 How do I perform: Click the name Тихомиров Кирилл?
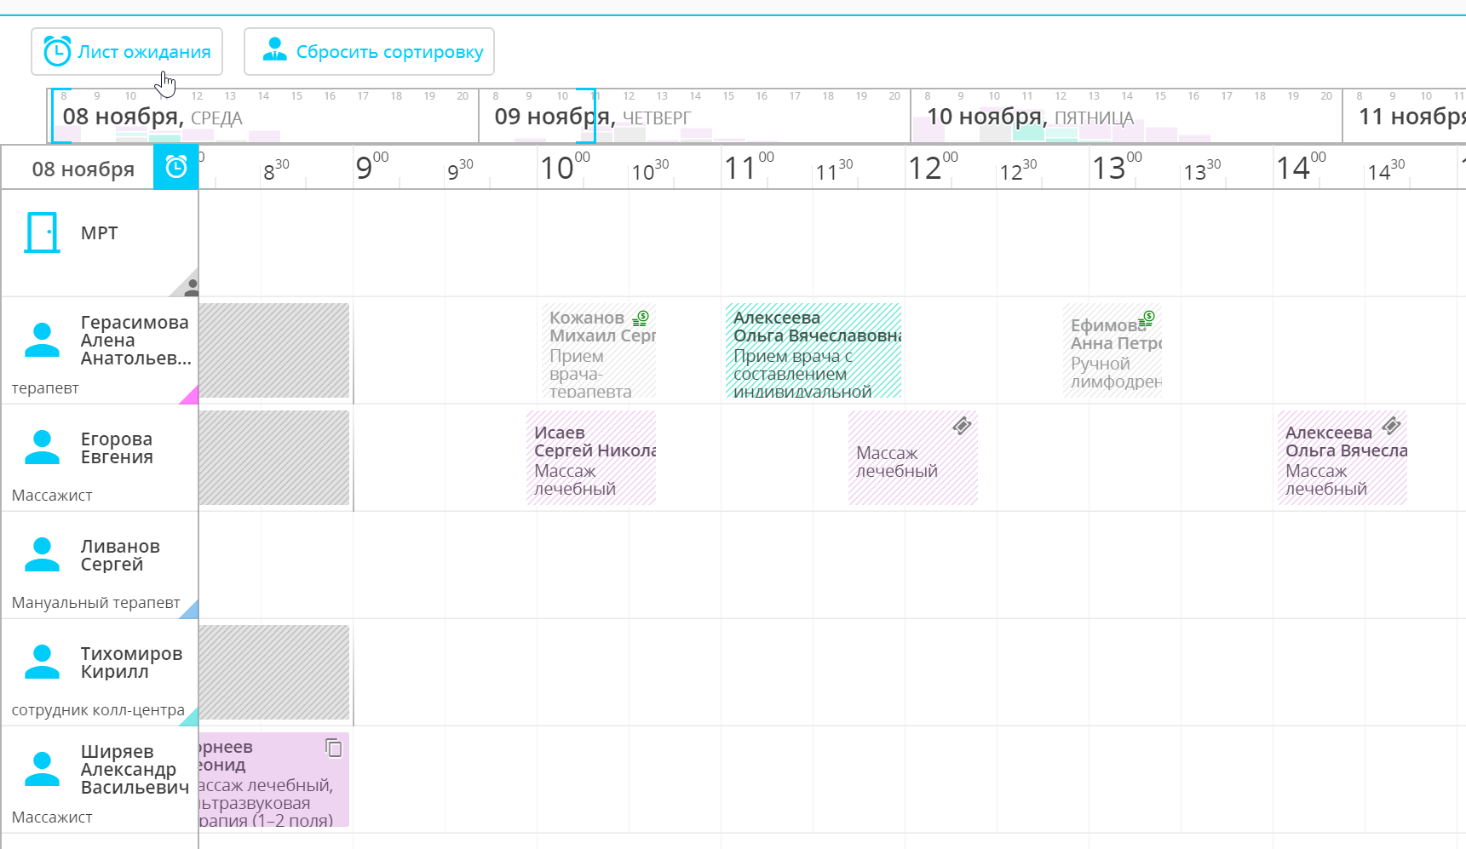[131, 663]
